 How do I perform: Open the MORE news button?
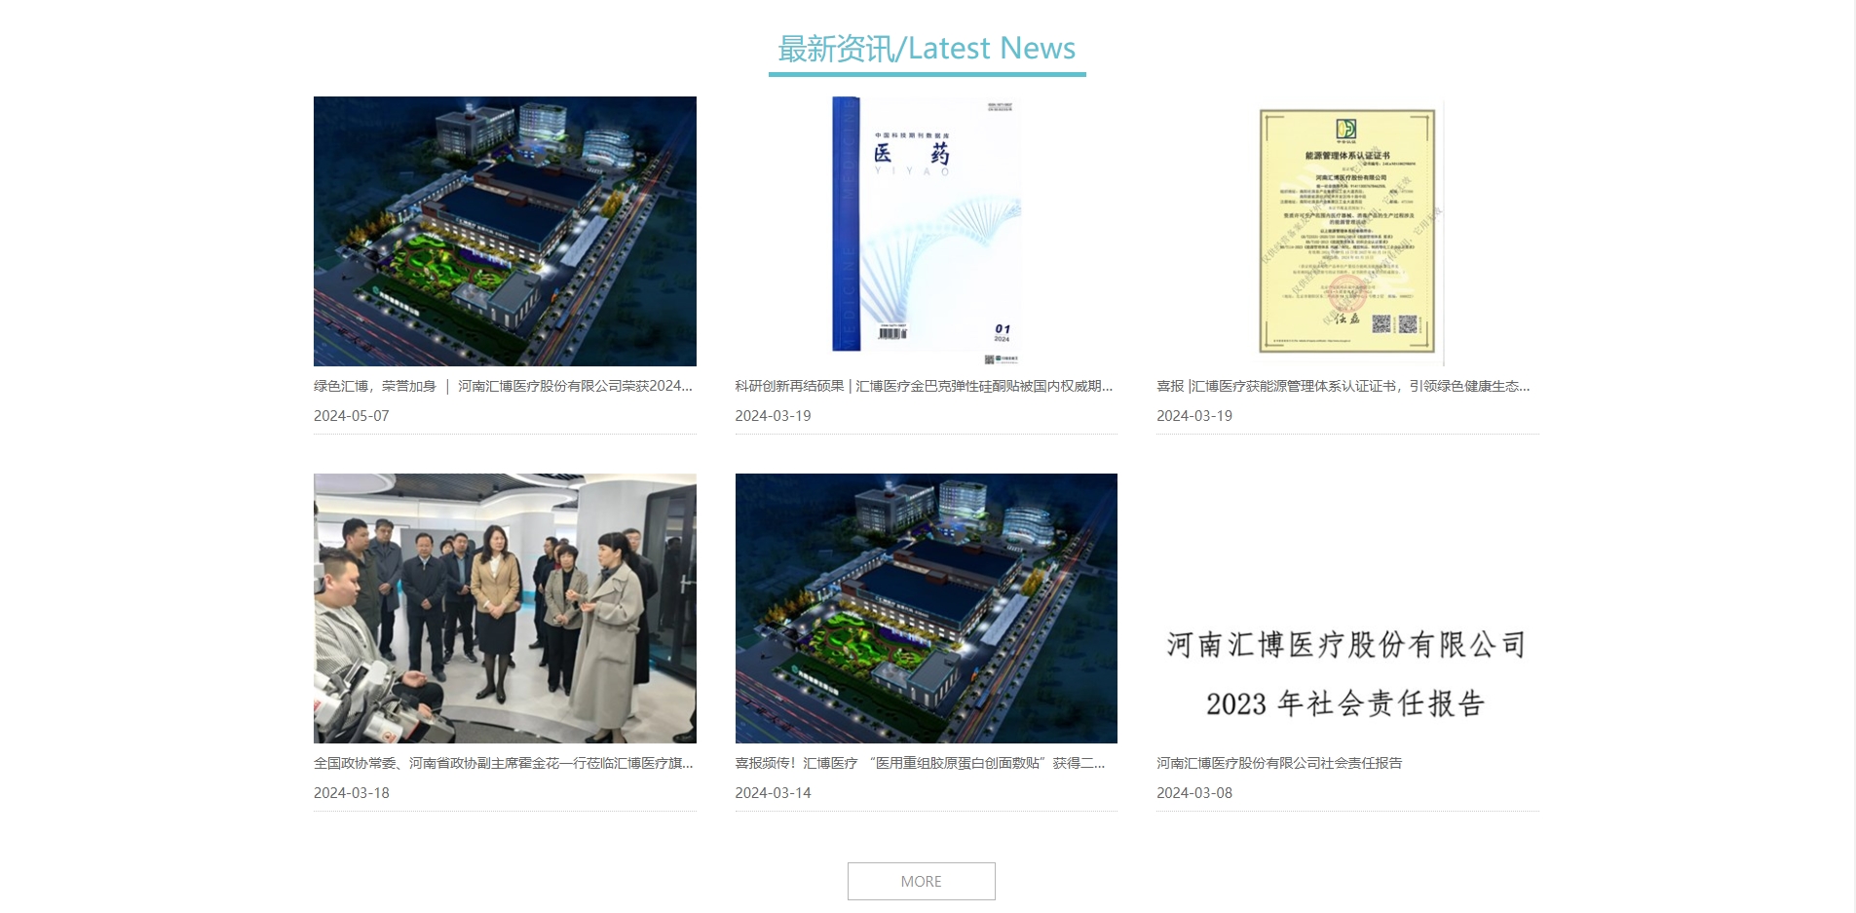pyautogui.click(x=921, y=881)
